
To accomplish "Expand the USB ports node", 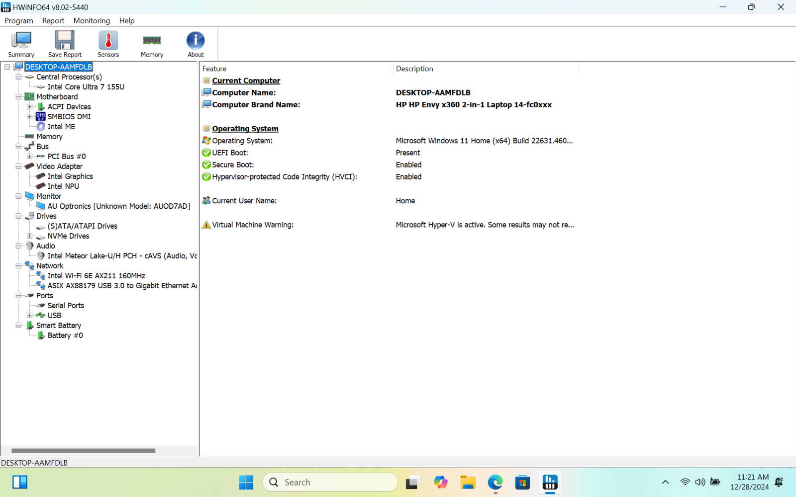I will tap(29, 315).
